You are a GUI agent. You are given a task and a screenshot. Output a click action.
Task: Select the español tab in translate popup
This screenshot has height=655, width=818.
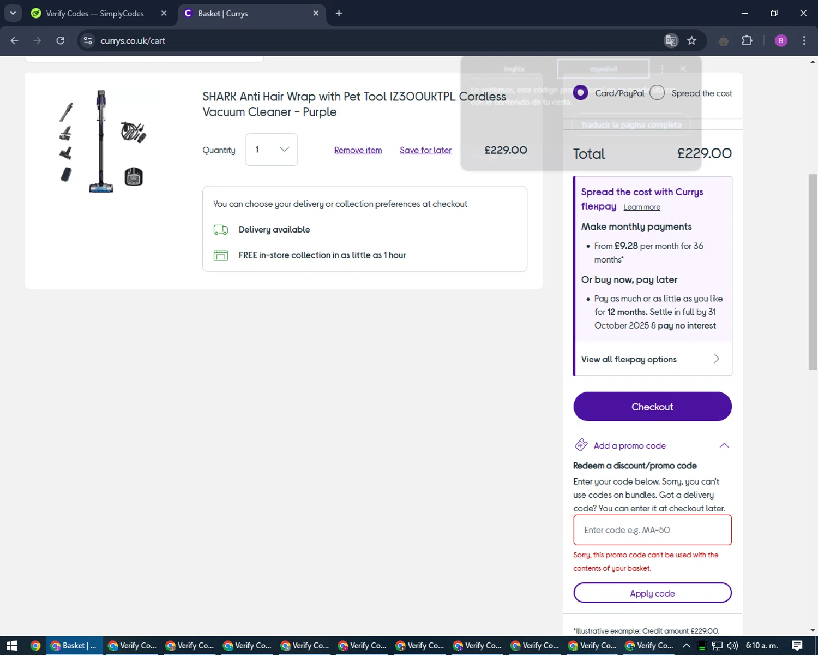(x=603, y=69)
